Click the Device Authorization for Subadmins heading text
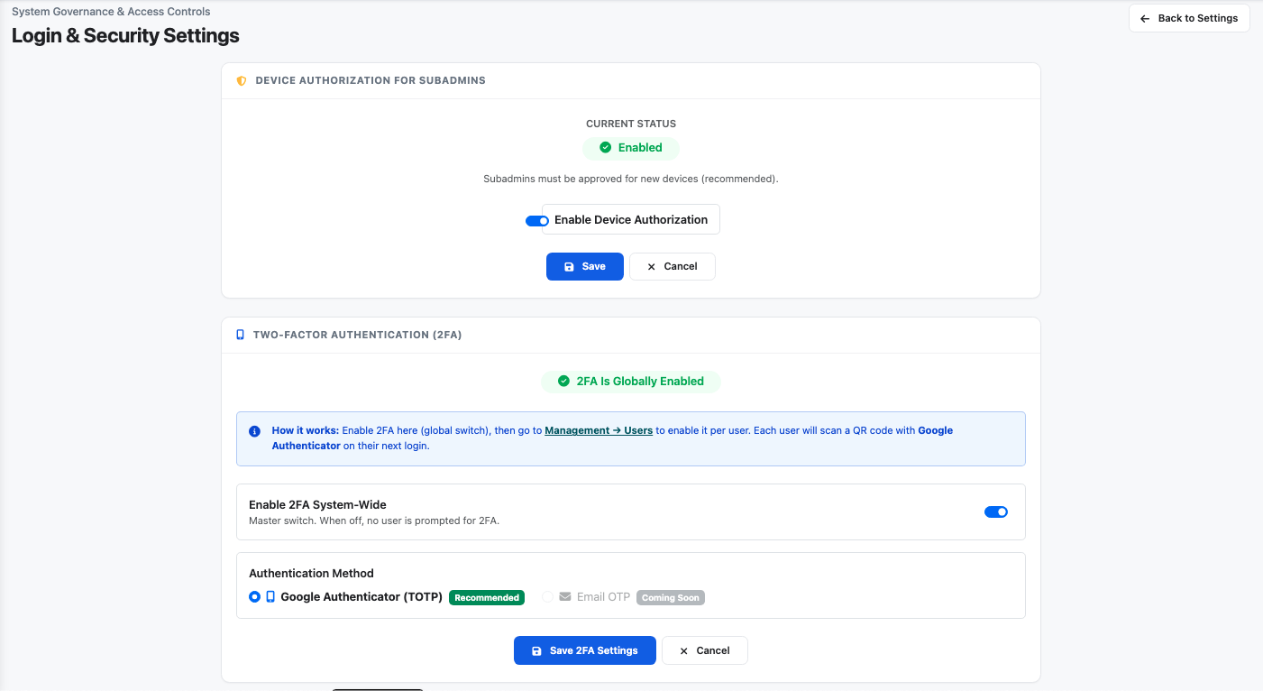1263x691 pixels. click(371, 80)
